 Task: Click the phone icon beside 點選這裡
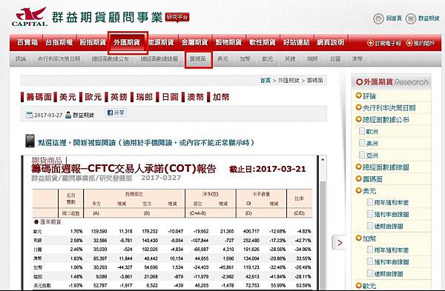[30, 141]
